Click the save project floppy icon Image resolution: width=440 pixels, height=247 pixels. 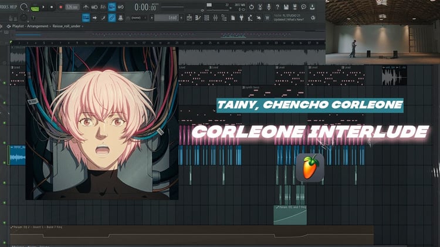coord(286,7)
